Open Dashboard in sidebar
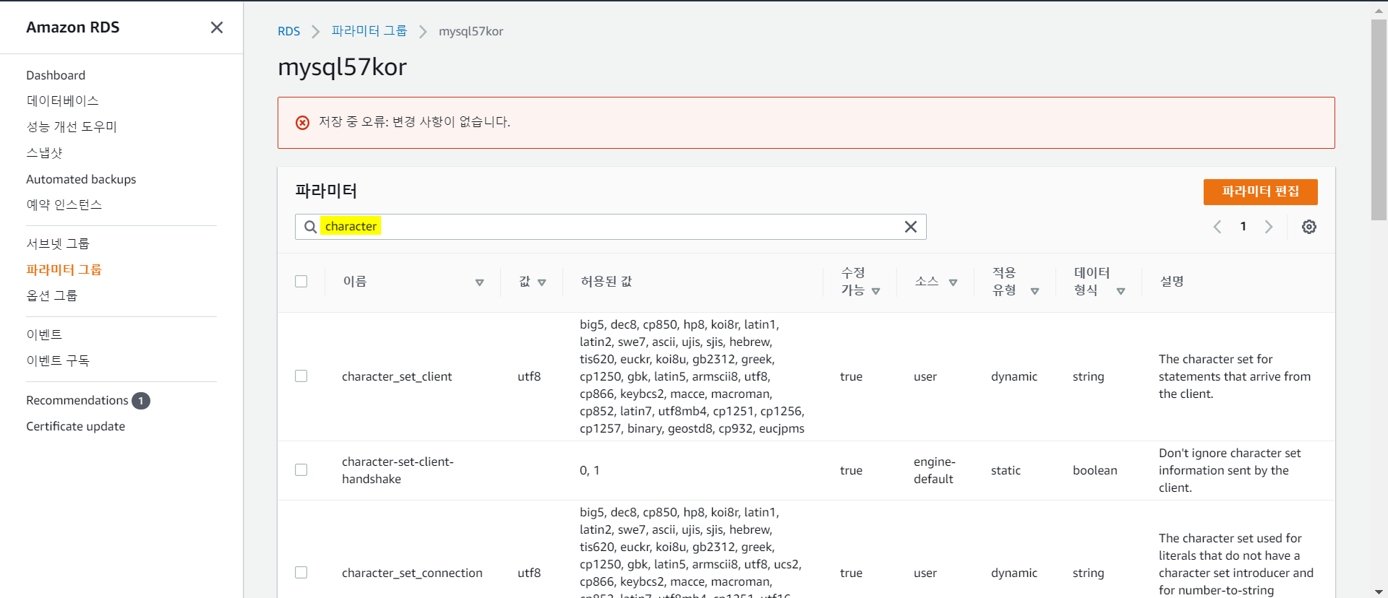 pyautogui.click(x=56, y=75)
